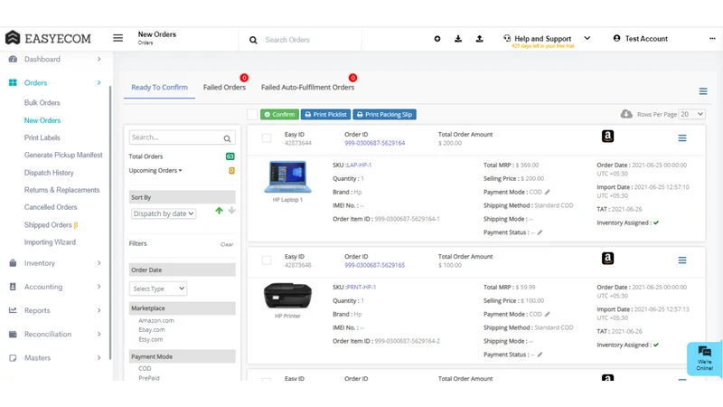Edit Payment Status pencil for HP Printer order
The height and width of the screenshot is (407, 723).
540,355
